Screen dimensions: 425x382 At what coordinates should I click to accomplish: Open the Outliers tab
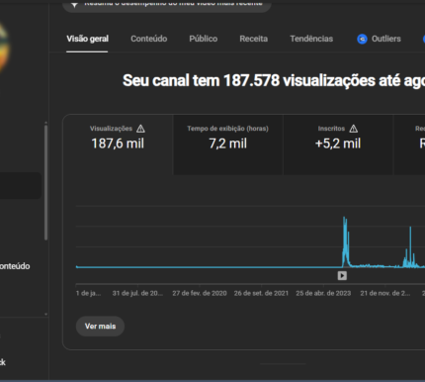(380, 39)
